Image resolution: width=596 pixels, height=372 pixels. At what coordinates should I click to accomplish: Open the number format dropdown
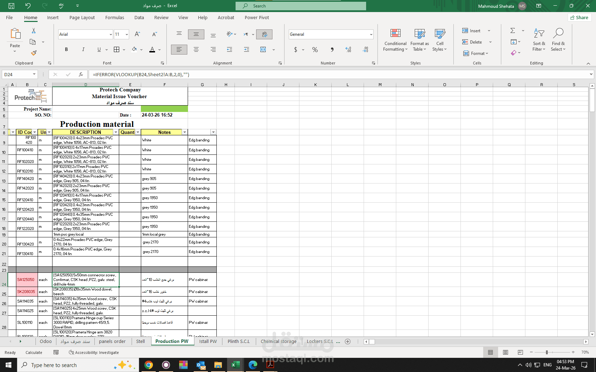click(371, 34)
